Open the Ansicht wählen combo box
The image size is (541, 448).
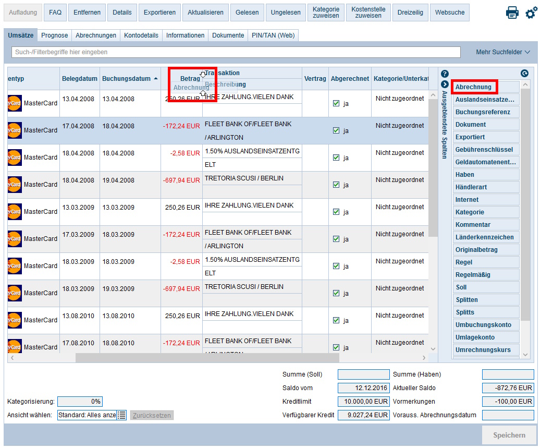coord(87,415)
